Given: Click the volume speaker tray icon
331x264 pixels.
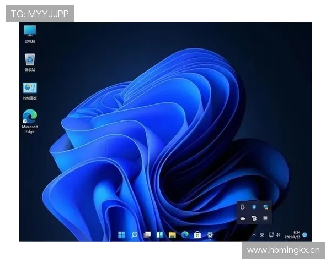Looking at the screenshot, I should click(277, 235).
